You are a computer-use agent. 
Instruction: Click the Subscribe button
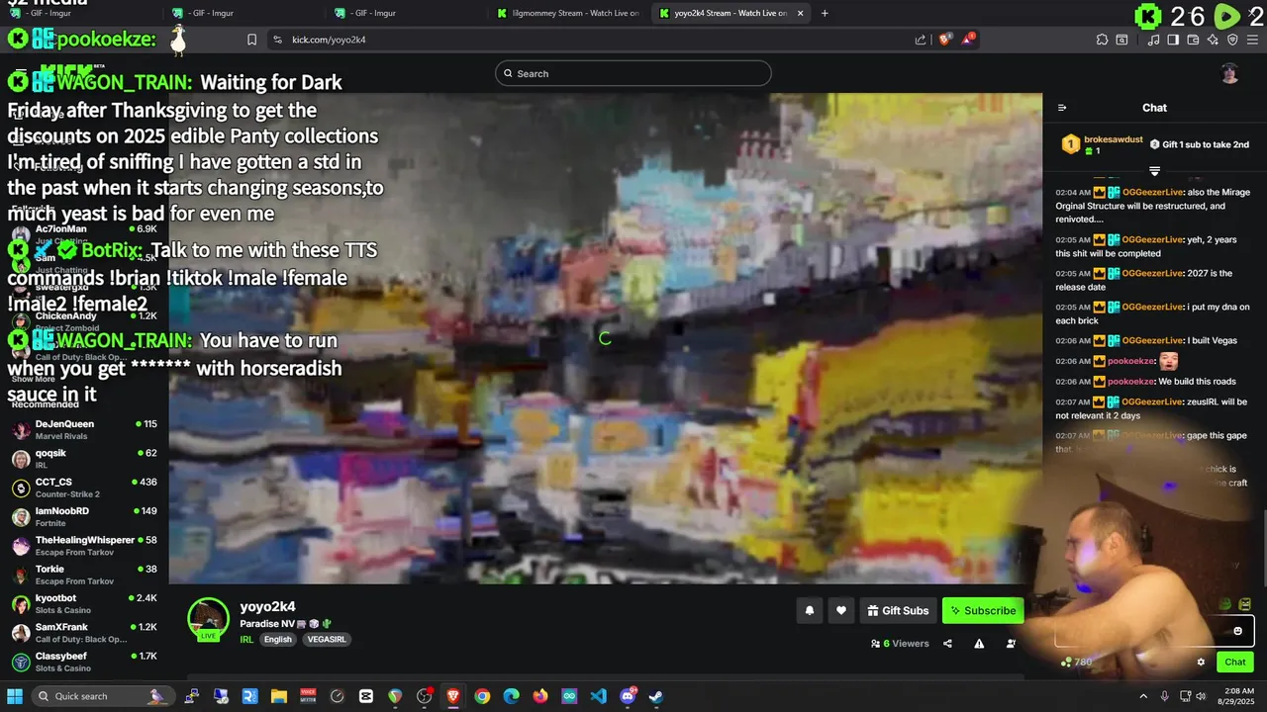983,611
